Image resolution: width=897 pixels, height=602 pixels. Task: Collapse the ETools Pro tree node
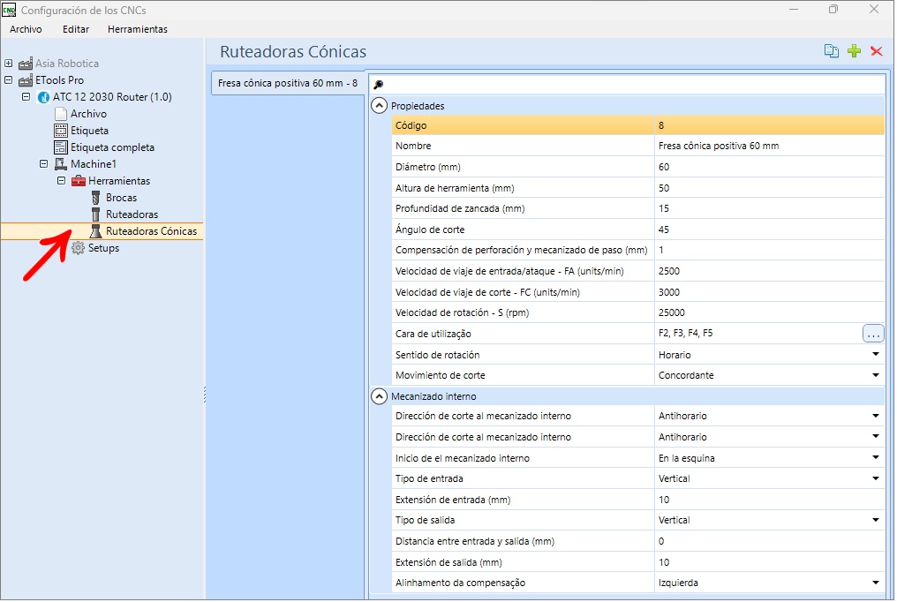pyautogui.click(x=9, y=80)
